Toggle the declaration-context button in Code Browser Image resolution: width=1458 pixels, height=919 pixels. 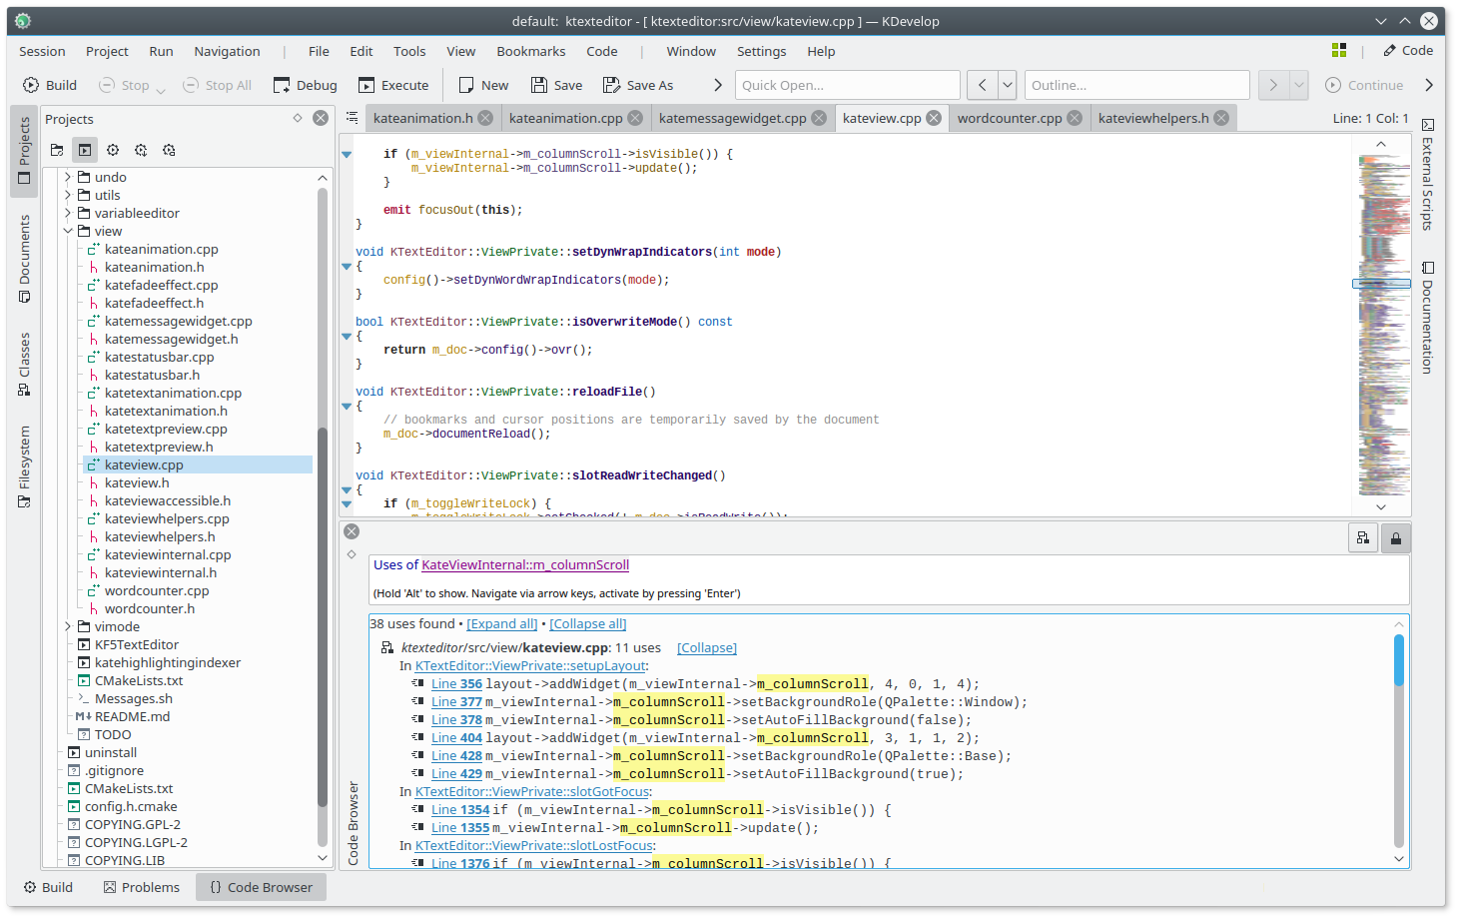point(1363,538)
